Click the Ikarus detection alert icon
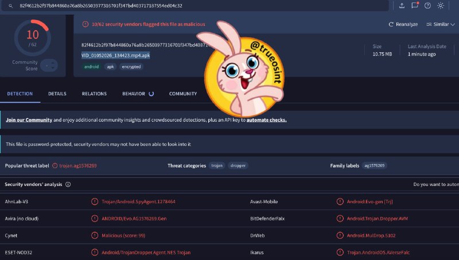The image size is (459, 260). click(x=340, y=253)
